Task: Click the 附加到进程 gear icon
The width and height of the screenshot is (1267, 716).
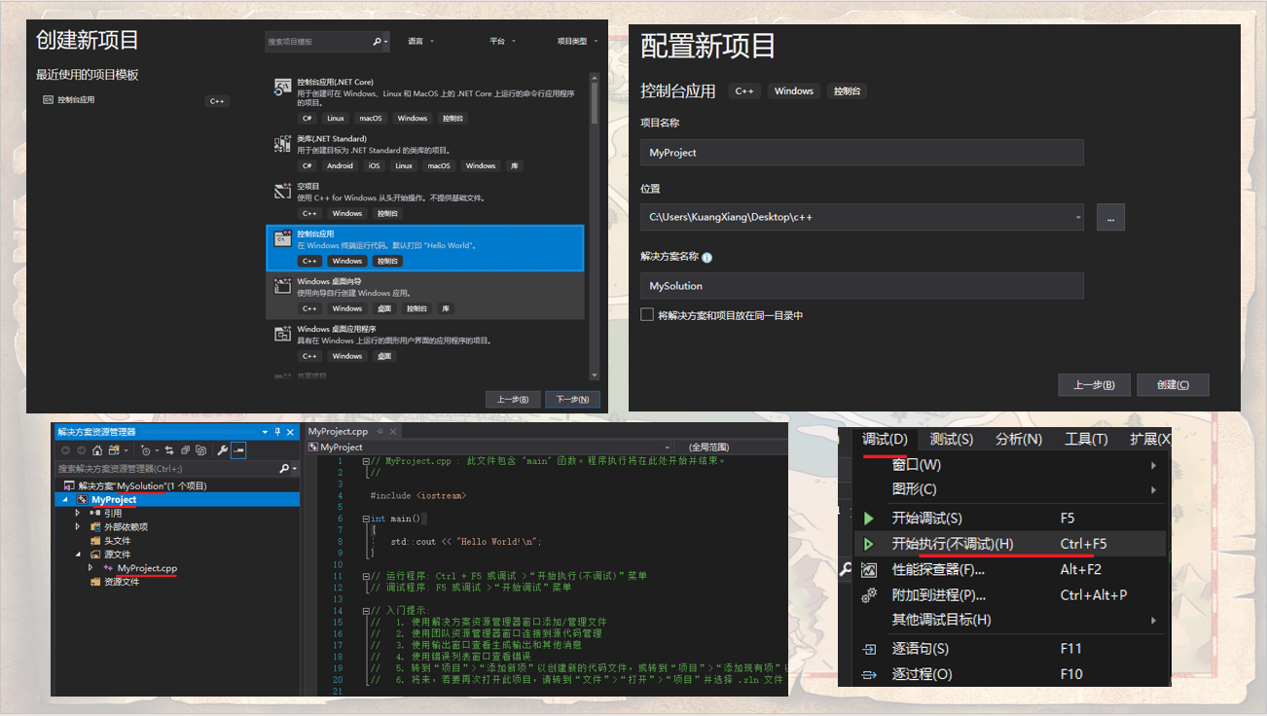Action: coord(869,595)
